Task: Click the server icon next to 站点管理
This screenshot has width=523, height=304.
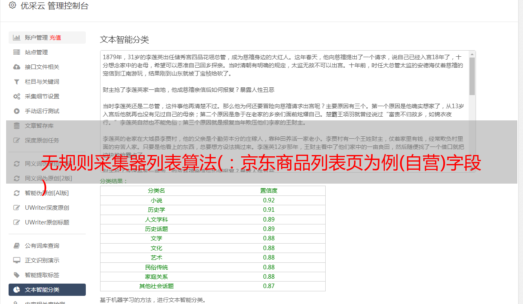Action: (17, 52)
